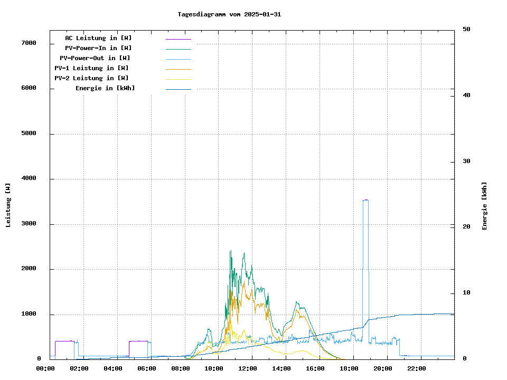507x380 pixels.
Task: Select the 12:00 time axis label
Action: tap(248, 368)
